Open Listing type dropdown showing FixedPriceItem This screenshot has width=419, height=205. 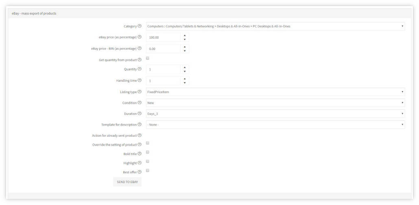coord(275,92)
